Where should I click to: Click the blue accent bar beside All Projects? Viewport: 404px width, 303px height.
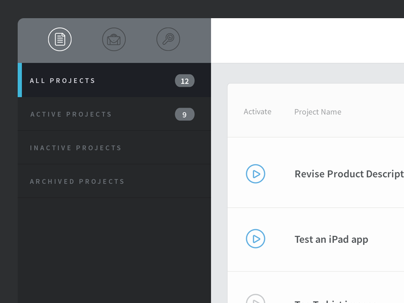point(20,80)
